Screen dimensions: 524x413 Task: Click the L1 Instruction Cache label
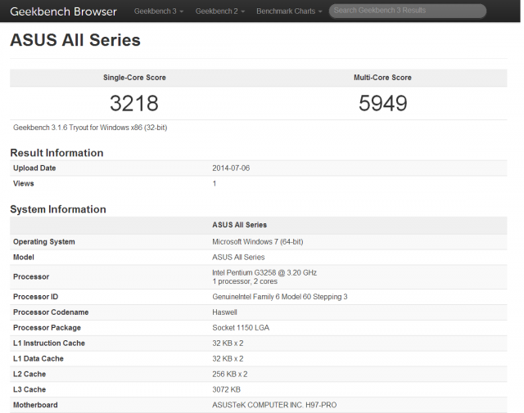click(49, 343)
